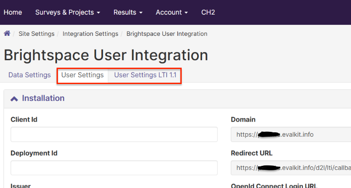
Task: Click the Redirect URL field
Action: click(291, 168)
